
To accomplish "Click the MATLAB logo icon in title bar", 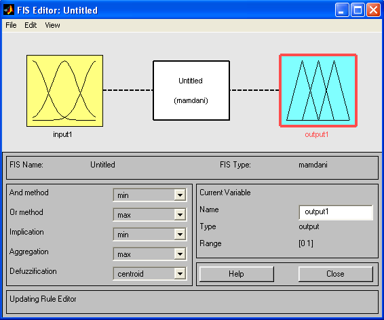I will [x=9, y=10].
